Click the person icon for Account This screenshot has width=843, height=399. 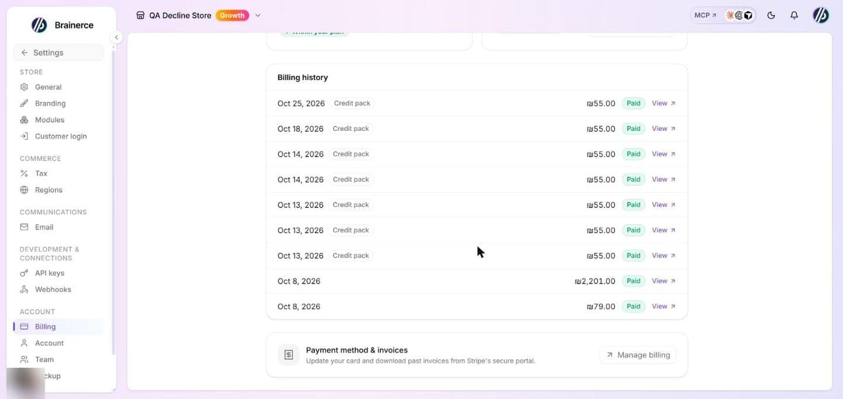pos(24,343)
